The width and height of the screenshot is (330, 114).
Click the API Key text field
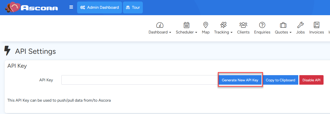click(x=140, y=80)
